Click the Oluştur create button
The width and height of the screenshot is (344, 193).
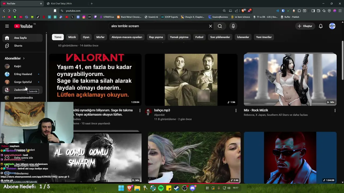[305, 26]
